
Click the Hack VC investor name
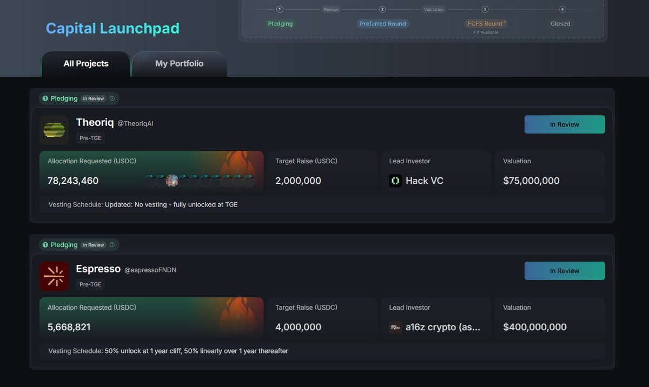point(425,181)
